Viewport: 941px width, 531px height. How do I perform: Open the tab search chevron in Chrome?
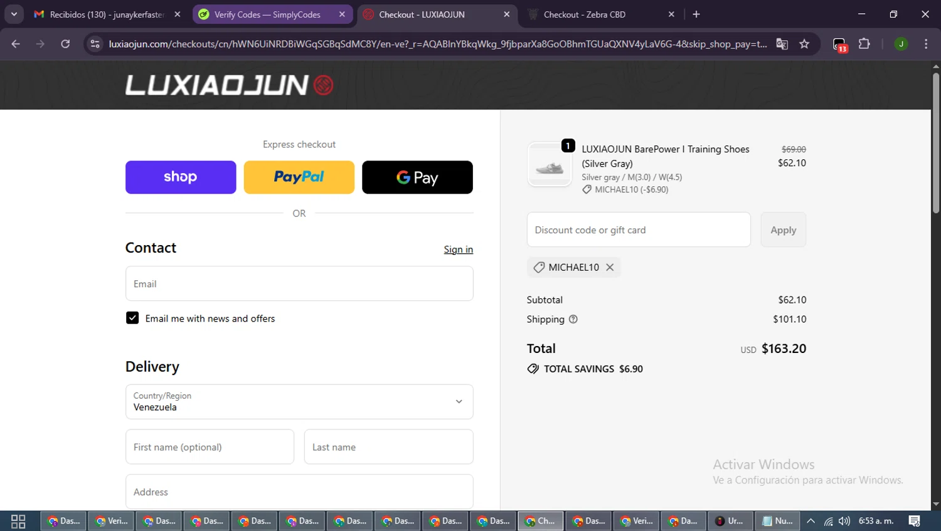14,14
